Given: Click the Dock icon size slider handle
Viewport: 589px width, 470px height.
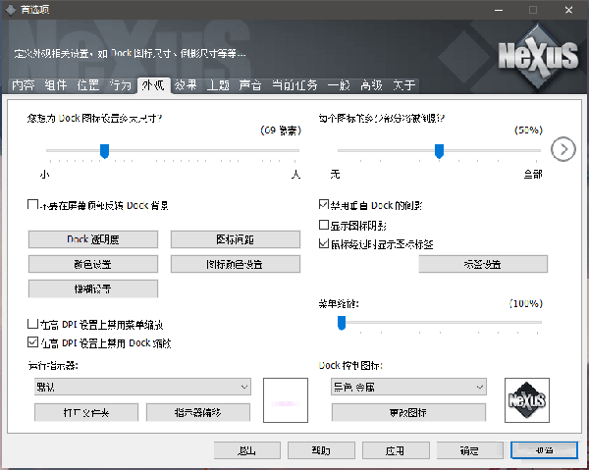Looking at the screenshot, I should click(104, 151).
